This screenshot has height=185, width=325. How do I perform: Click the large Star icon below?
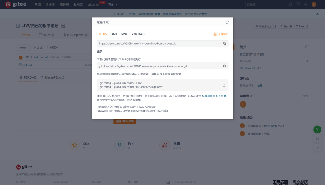coord(75,145)
